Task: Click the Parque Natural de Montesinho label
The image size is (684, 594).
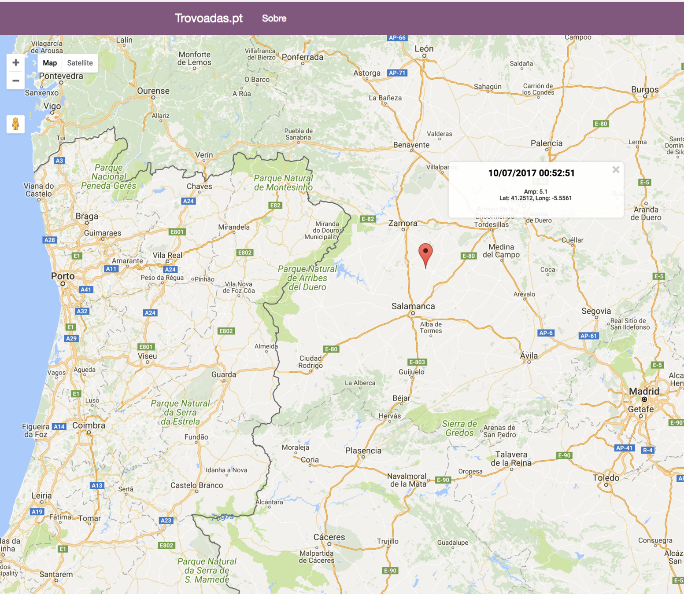Action: [x=283, y=183]
